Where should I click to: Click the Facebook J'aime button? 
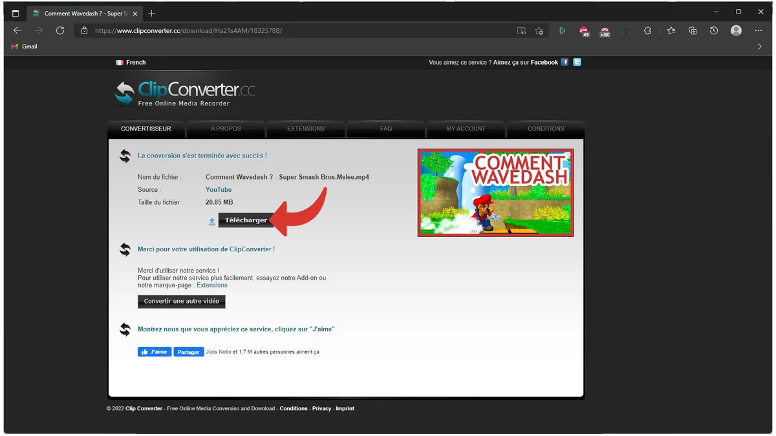coord(155,352)
